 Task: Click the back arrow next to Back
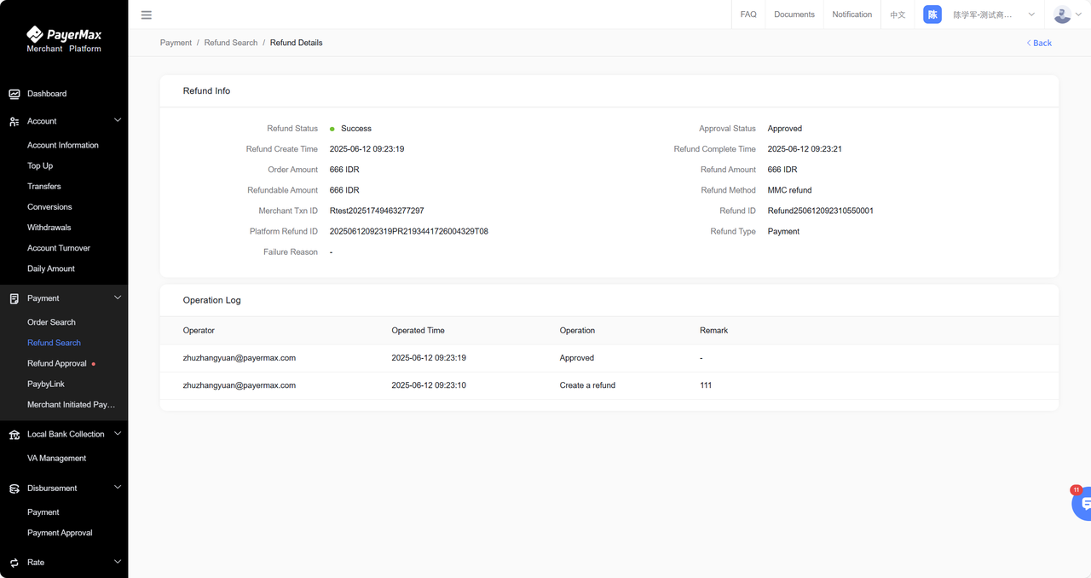1028,43
